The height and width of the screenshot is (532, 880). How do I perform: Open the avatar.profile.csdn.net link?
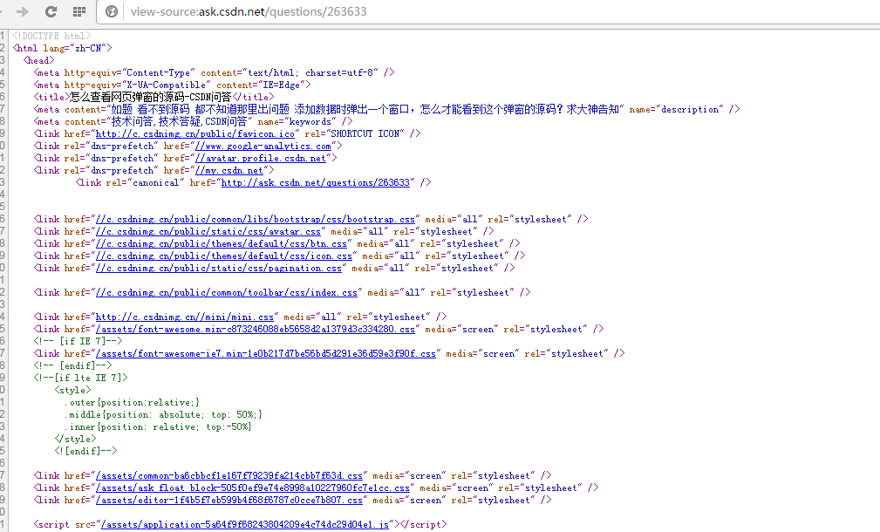(x=261, y=158)
